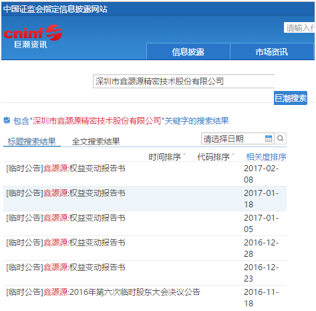
Task: Switch to 全文搜索结果 tab
Action: [96, 141]
